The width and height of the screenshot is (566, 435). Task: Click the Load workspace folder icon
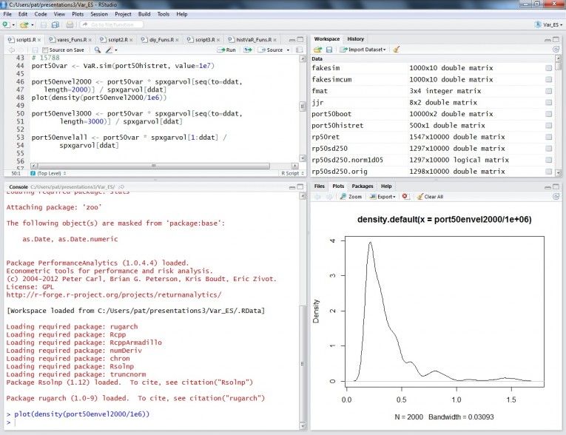pyautogui.click(x=317, y=50)
